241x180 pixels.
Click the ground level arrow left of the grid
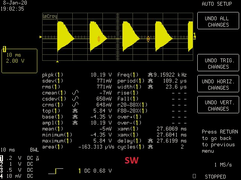41,37
